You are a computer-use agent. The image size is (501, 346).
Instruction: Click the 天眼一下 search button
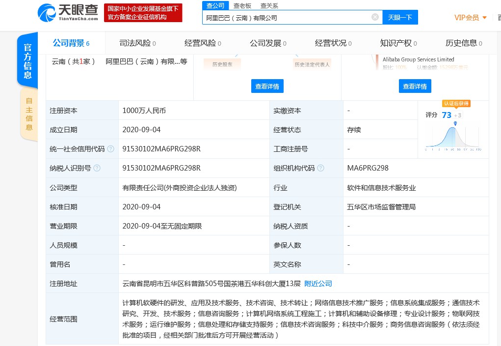coord(400,17)
